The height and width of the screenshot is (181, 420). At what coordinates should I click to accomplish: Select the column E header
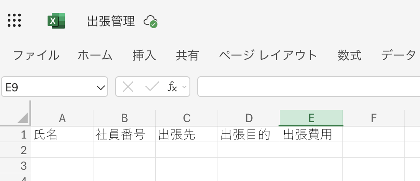(x=311, y=118)
